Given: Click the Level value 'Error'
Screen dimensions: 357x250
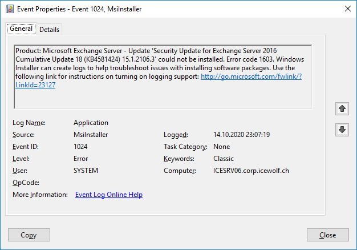Looking at the screenshot, I should click(x=80, y=159).
